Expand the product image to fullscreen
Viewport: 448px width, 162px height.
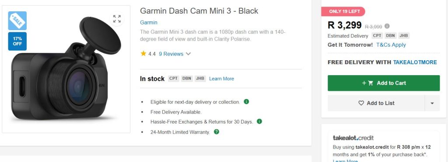click(117, 19)
